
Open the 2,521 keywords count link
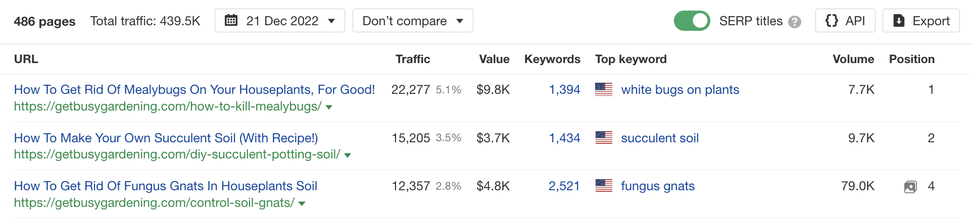(564, 186)
